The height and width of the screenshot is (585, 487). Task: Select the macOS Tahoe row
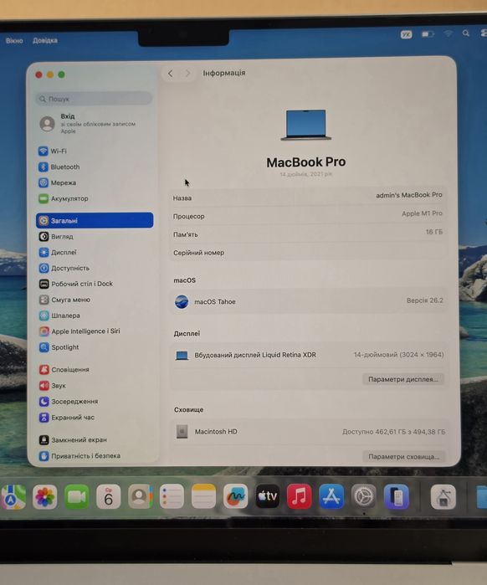coord(309,301)
